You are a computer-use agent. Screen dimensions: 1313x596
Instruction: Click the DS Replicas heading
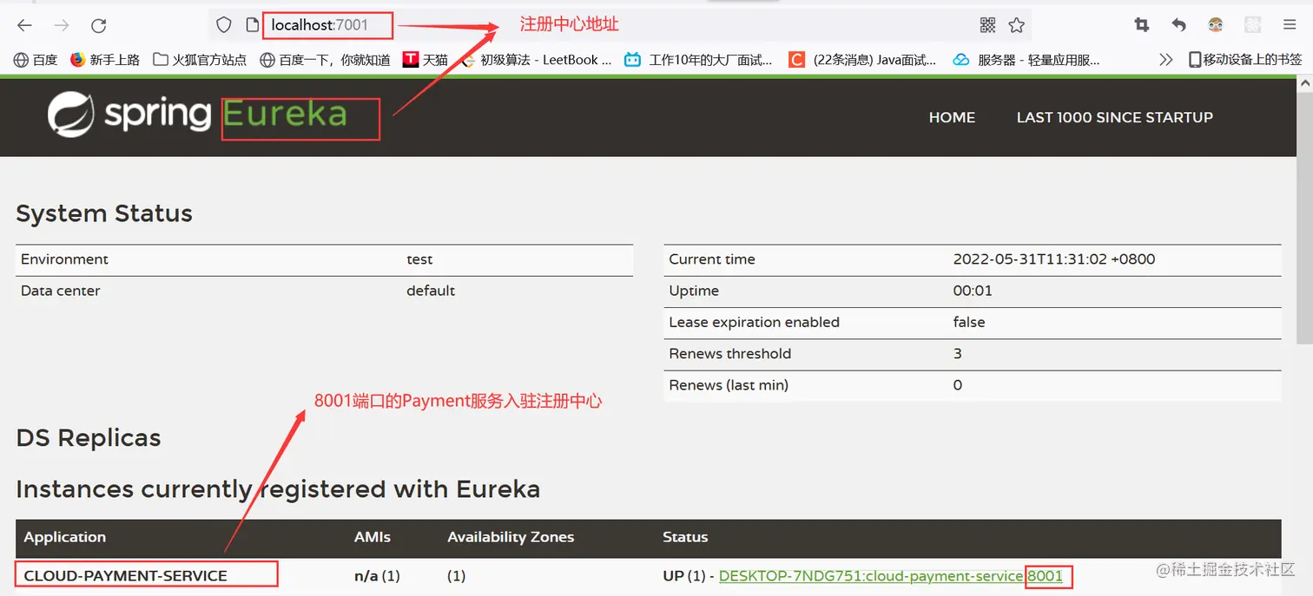[89, 438]
